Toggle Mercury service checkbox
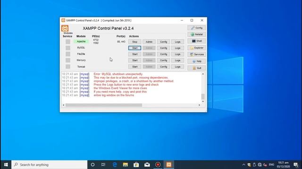Viewport: 302px width, 169px height. 68,60
